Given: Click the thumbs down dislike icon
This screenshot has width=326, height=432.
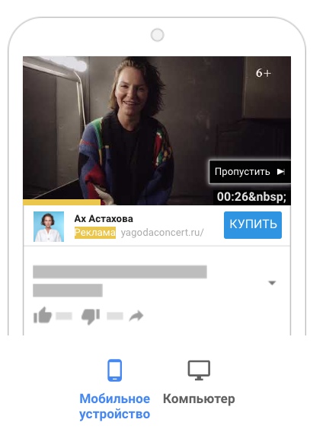Looking at the screenshot, I should 91,317.
